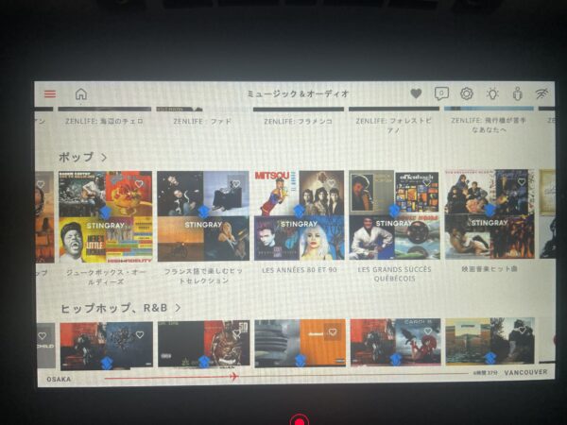Open hip hop playlist with Cardi B artwork
The width and height of the screenshot is (567, 425).
[395, 342]
